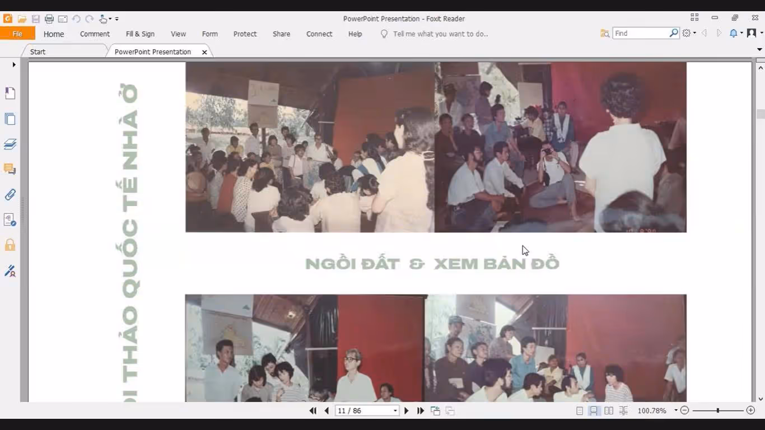Open the Digital Signatures panel icon
This screenshot has height=430, width=765.
tap(10, 272)
